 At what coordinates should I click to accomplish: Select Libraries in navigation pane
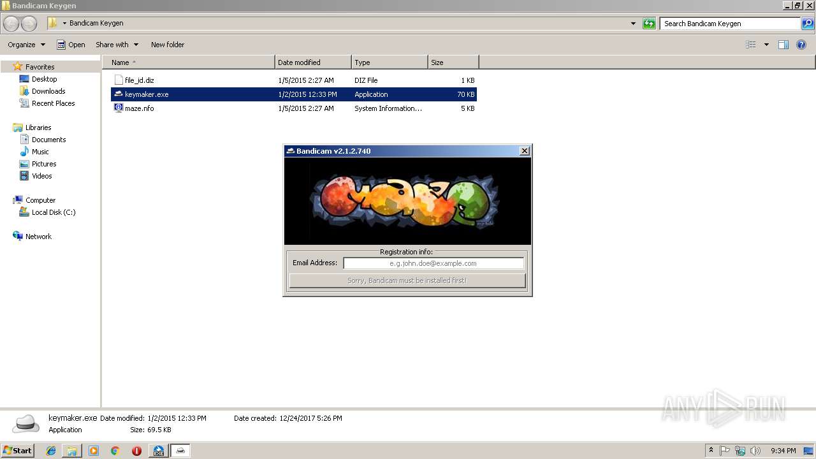coord(38,127)
